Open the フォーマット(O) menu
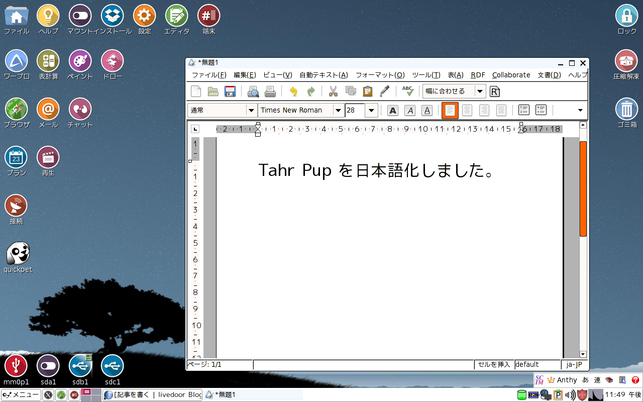The height and width of the screenshot is (402, 643). (380, 75)
